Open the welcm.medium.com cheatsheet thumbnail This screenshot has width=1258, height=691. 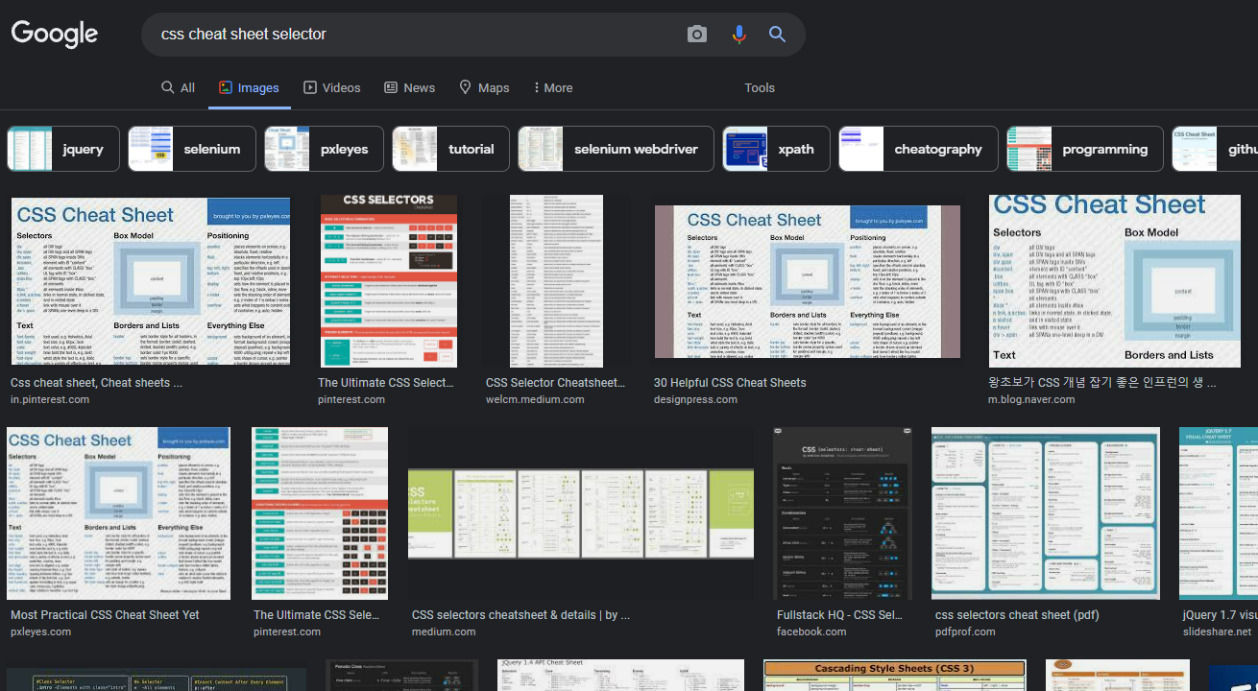[x=557, y=280]
